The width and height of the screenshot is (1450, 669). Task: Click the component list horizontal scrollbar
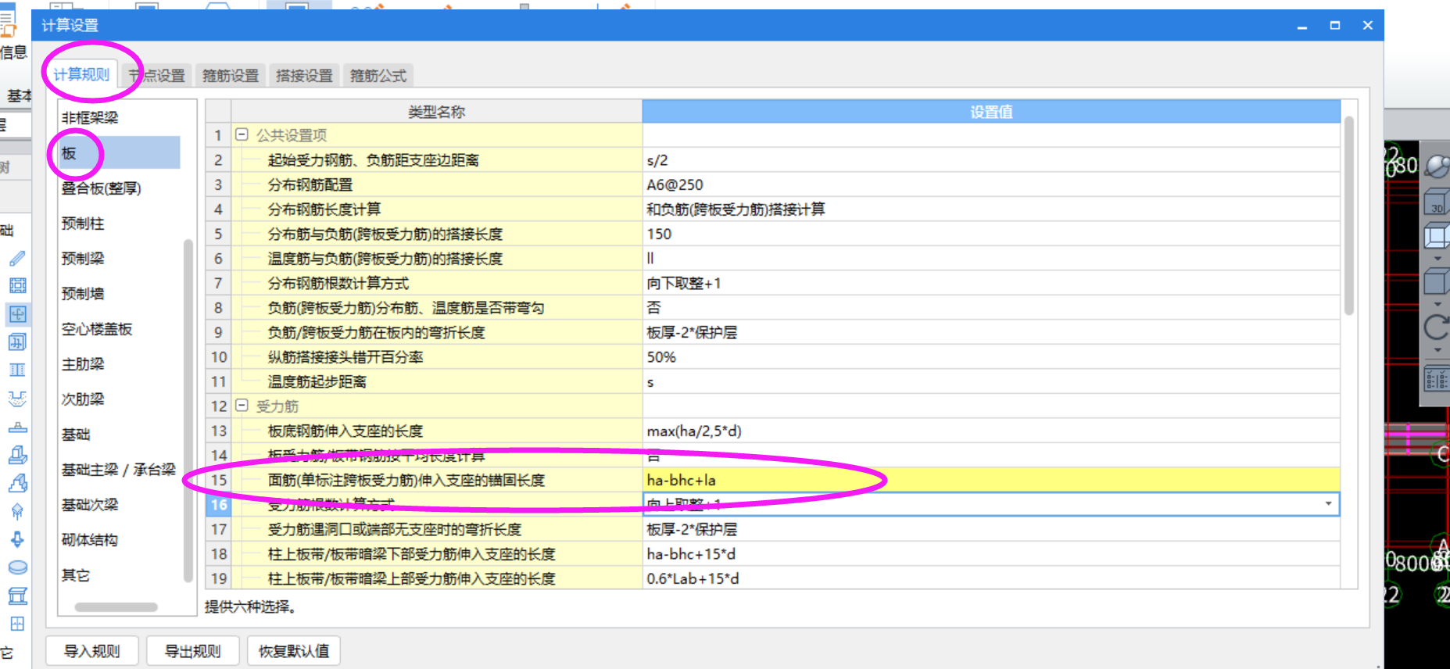click(x=116, y=607)
